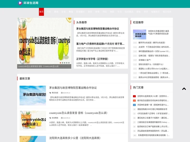Open 茅台集团与故宫博物院 title in 最新文章
Screen dimensions: 190x142
73,88
